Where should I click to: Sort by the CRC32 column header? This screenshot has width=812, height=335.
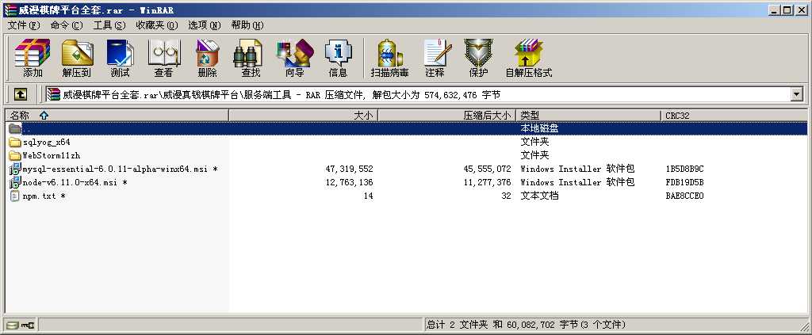[733, 116]
